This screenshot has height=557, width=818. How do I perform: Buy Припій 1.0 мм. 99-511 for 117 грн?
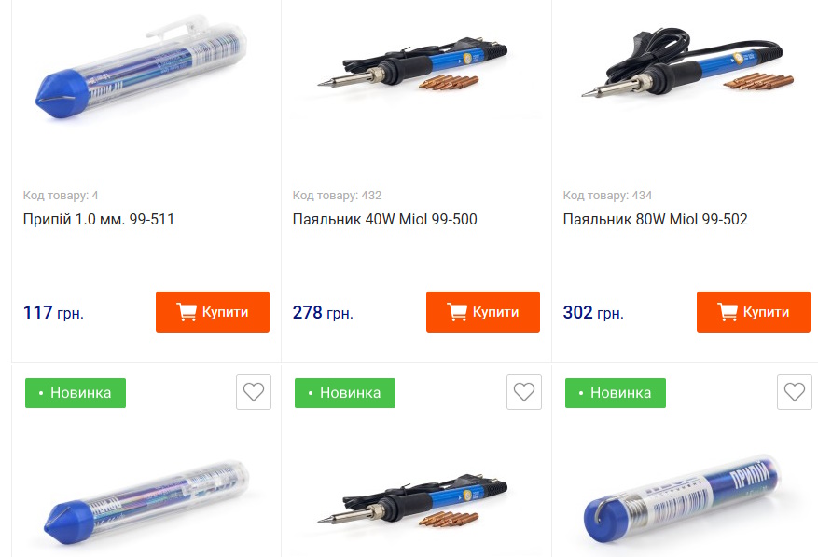tap(213, 312)
